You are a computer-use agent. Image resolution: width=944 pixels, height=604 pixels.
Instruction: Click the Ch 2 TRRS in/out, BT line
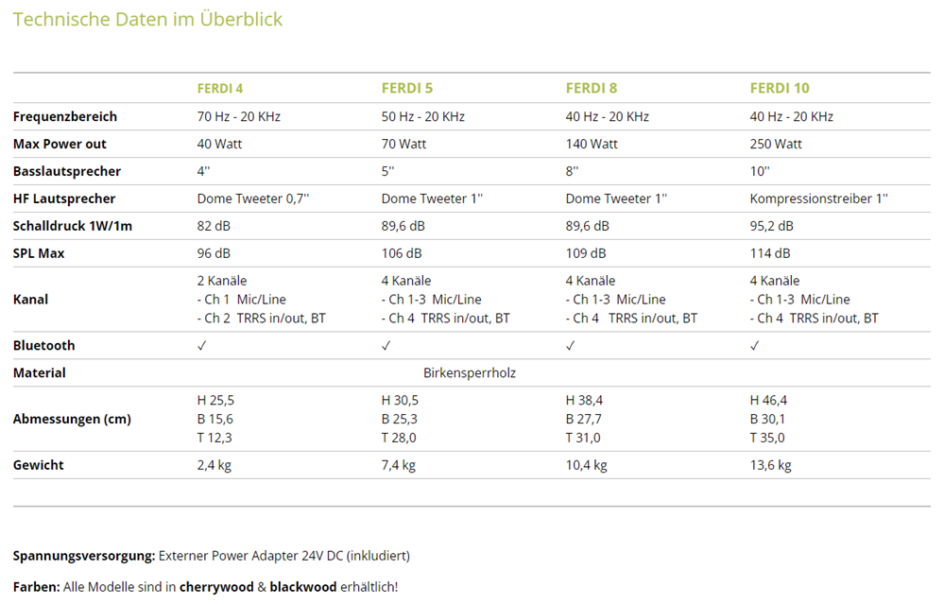[262, 318]
